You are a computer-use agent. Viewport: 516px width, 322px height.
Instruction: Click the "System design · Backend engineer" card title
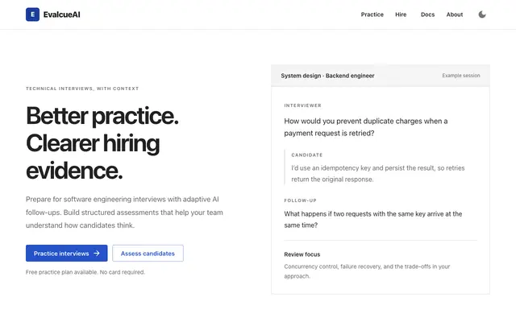327,76
